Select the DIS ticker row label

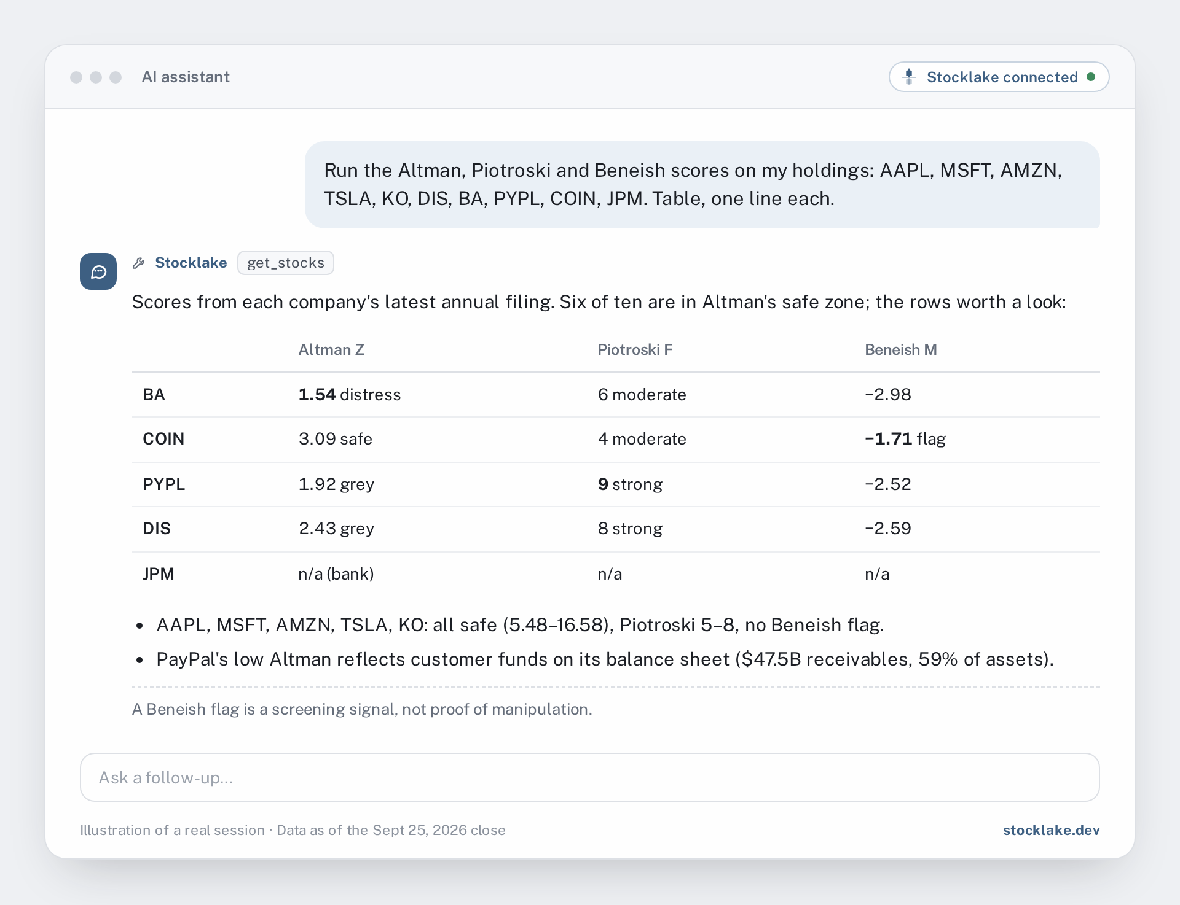pos(157,528)
